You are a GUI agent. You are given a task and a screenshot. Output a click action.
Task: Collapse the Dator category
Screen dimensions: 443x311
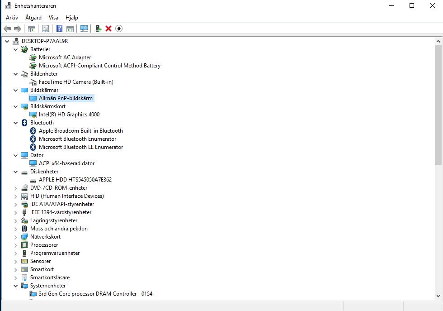pos(15,155)
